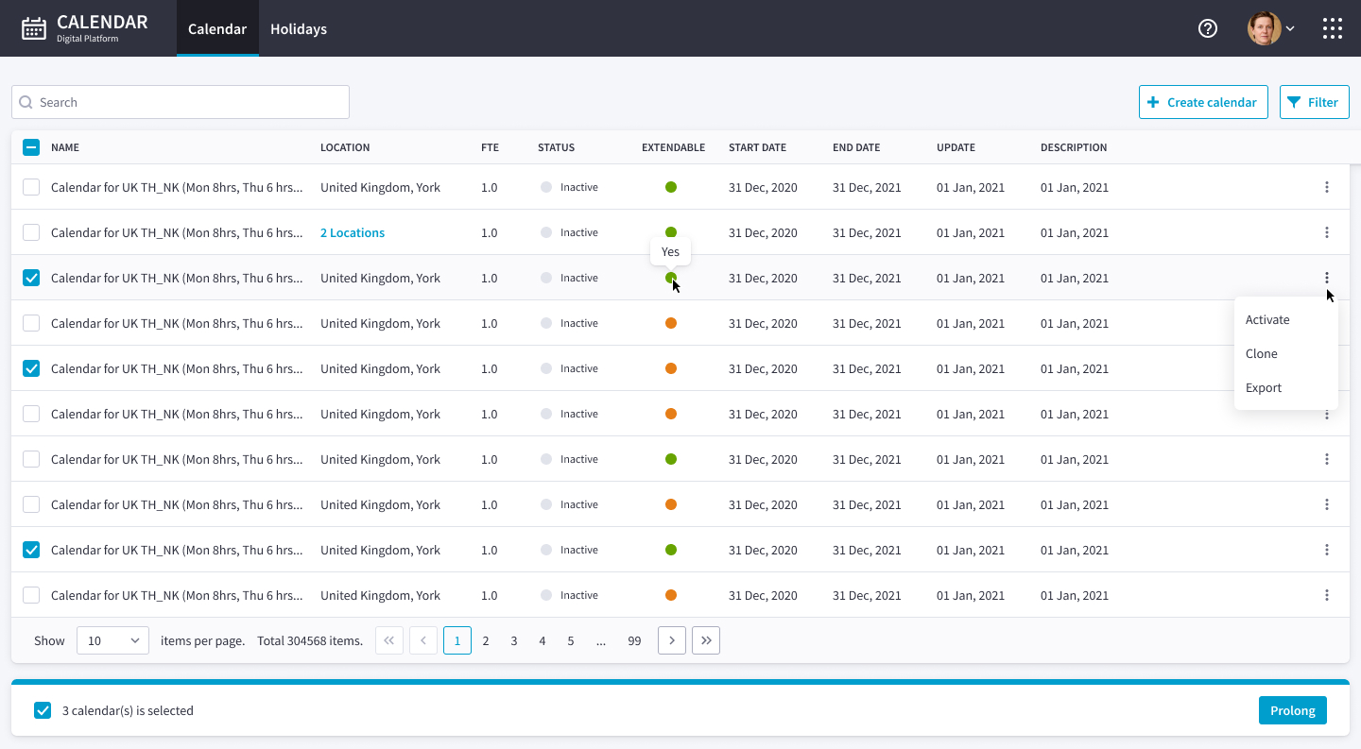
Task: Open kebab menu for the first row
Action: (1327, 187)
